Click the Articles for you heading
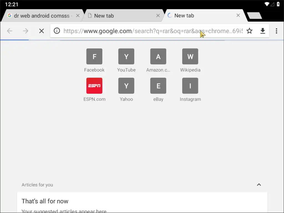Screen dimensions: 284x213 37,185
